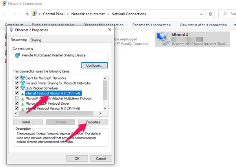Expand the address bar history dropdown

click(201, 14)
